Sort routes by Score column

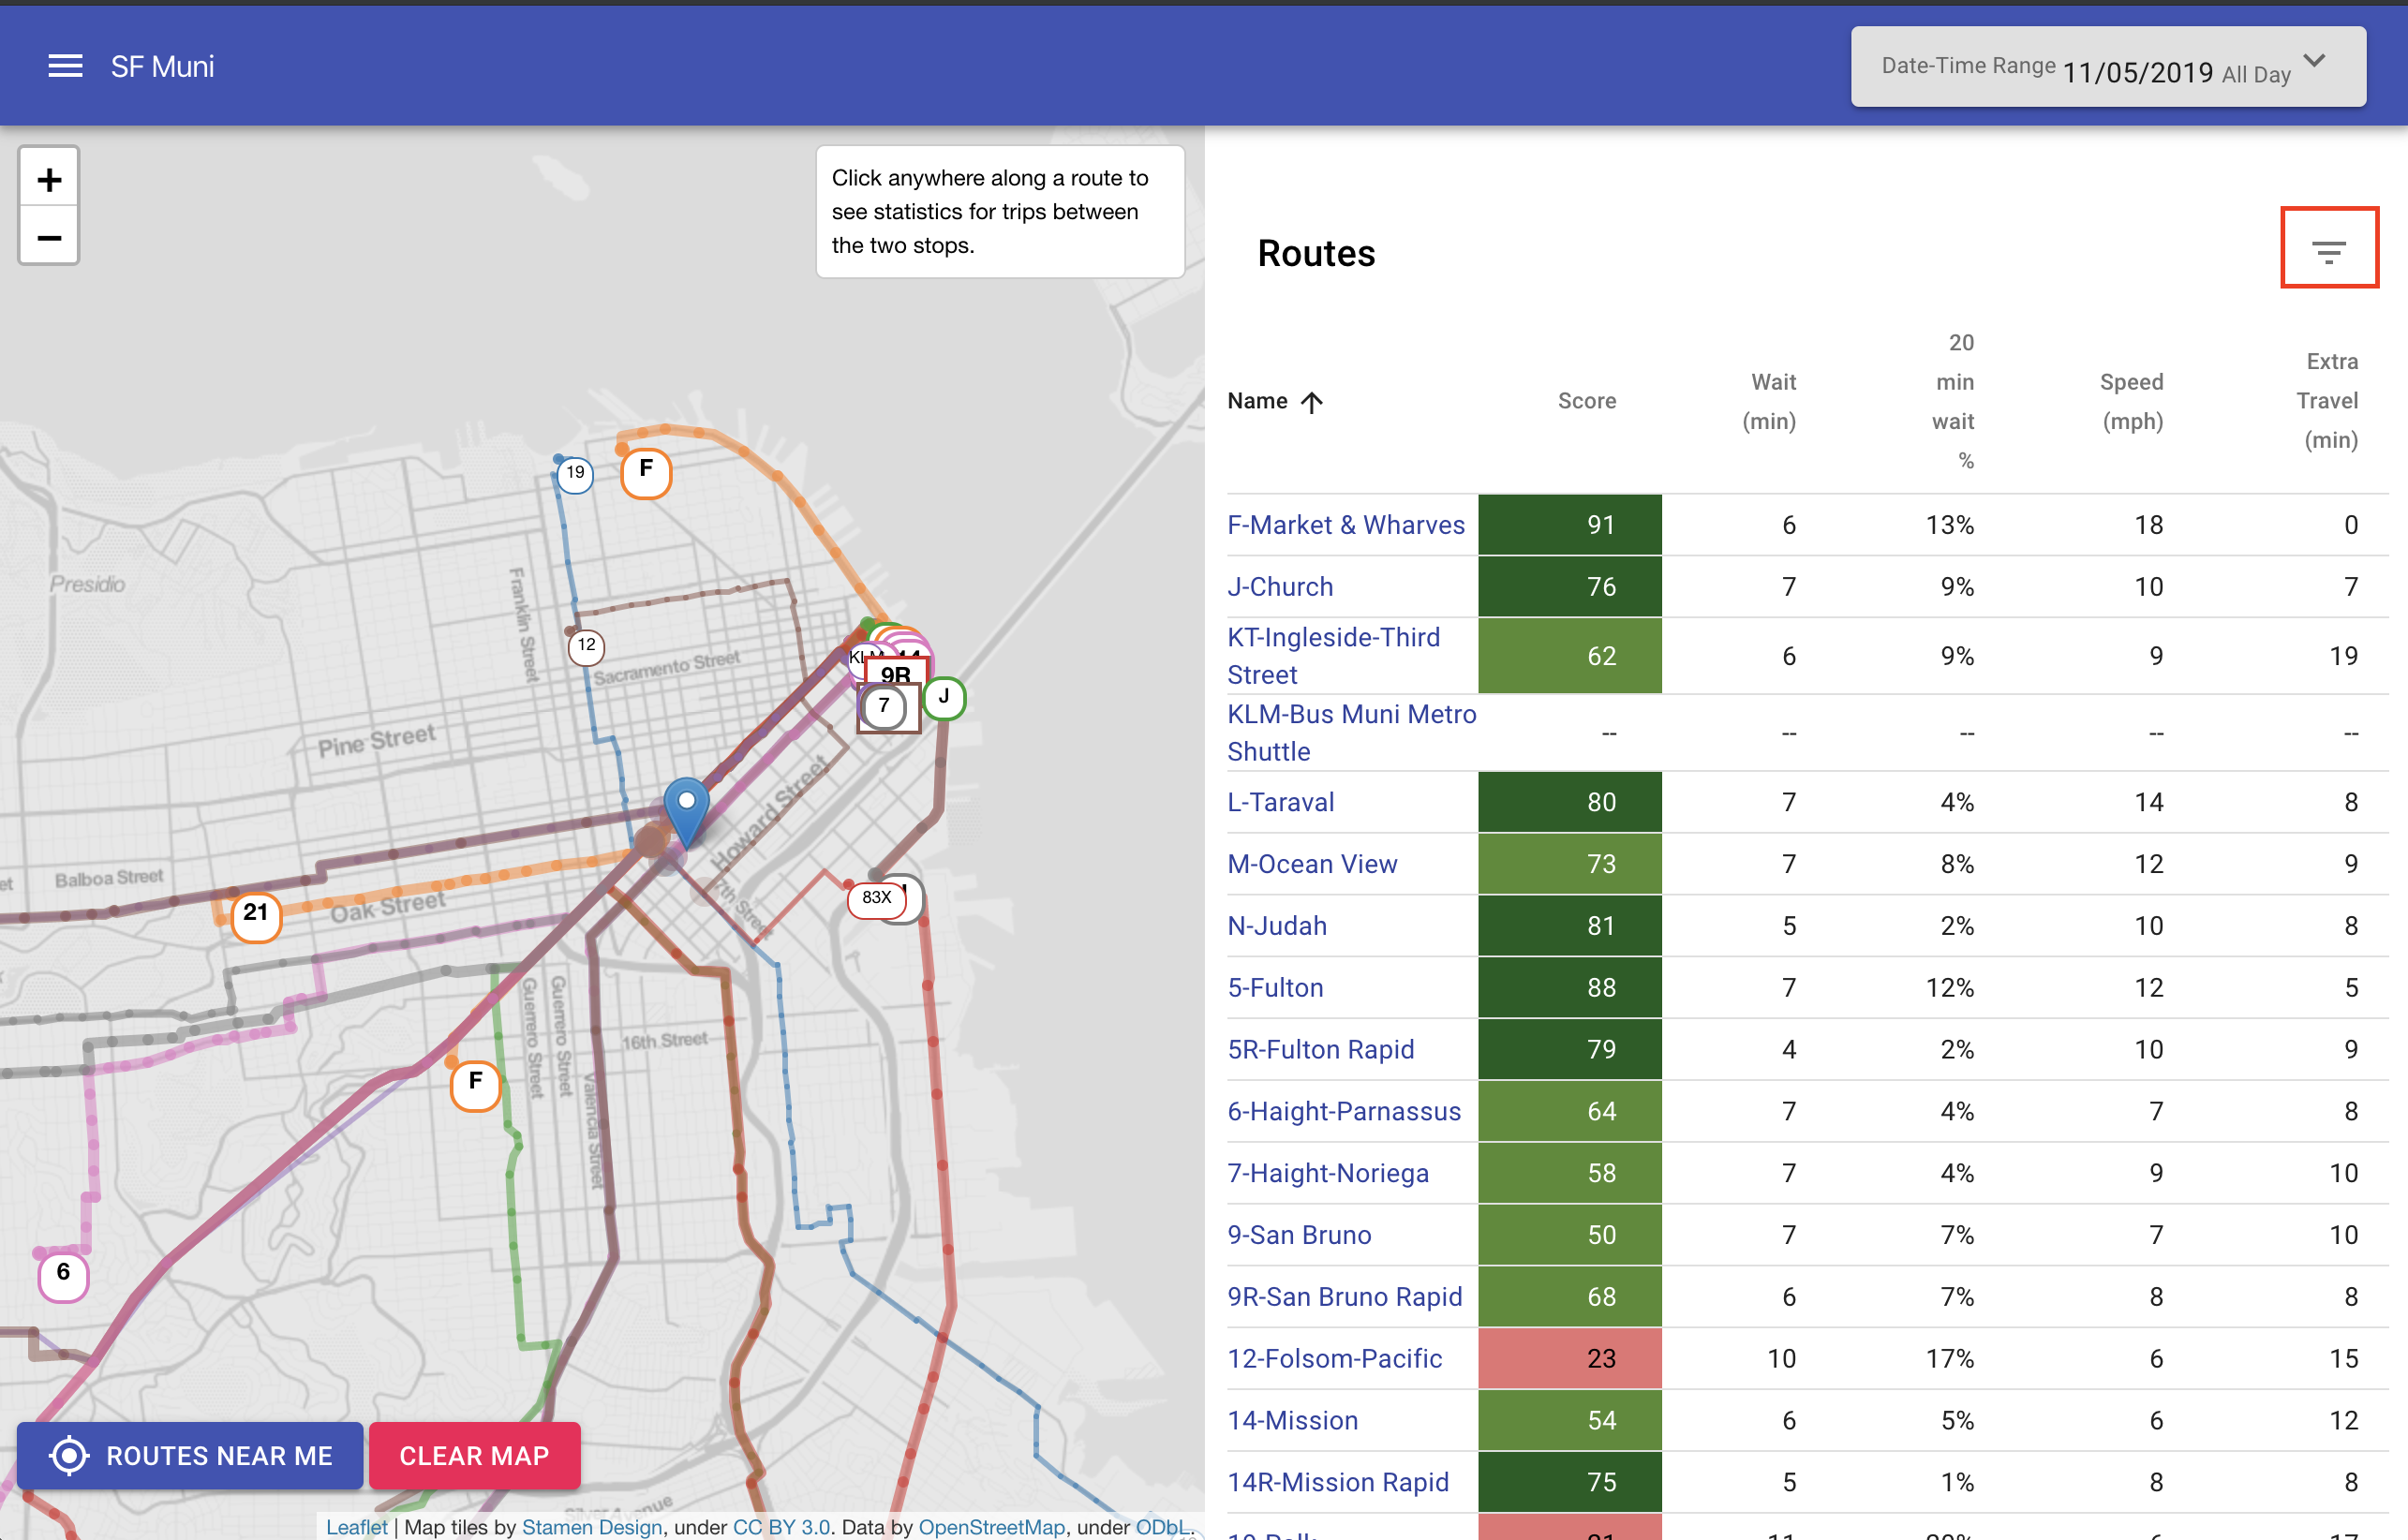[x=1586, y=401]
